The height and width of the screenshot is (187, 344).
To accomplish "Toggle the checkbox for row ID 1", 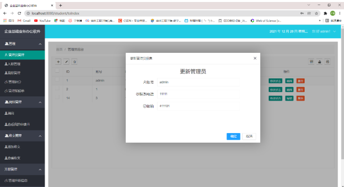I will [57, 79].
